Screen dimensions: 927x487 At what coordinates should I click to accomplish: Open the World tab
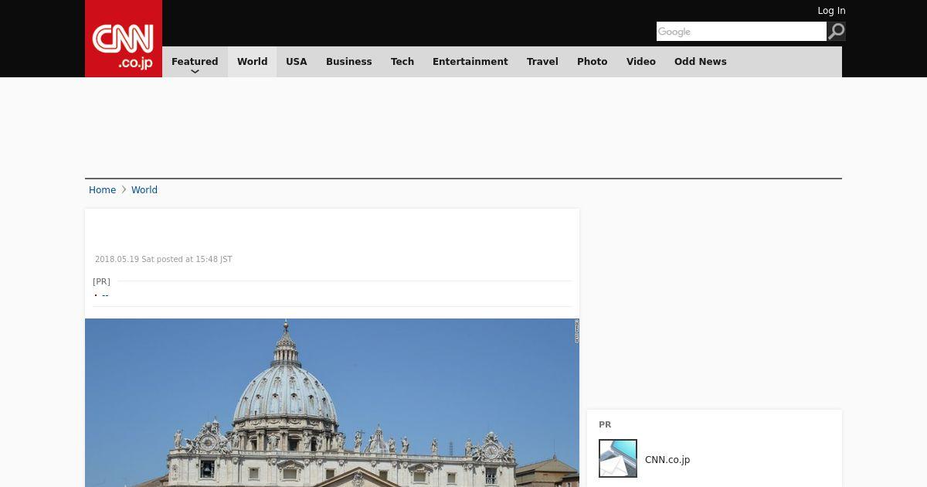pos(252,62)
